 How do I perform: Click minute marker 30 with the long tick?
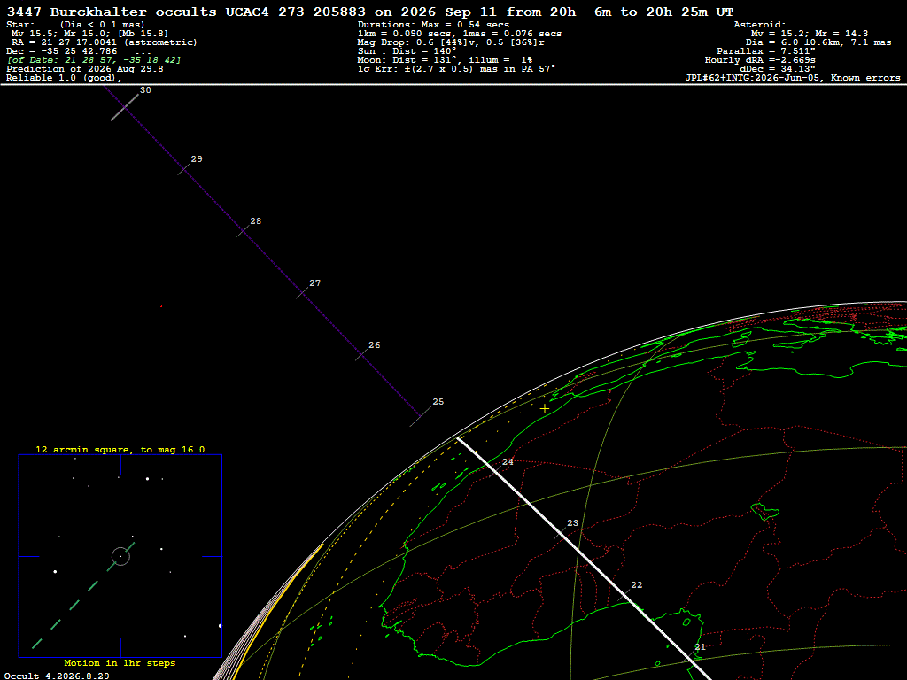pyautogui.click(x=146, y=90)
